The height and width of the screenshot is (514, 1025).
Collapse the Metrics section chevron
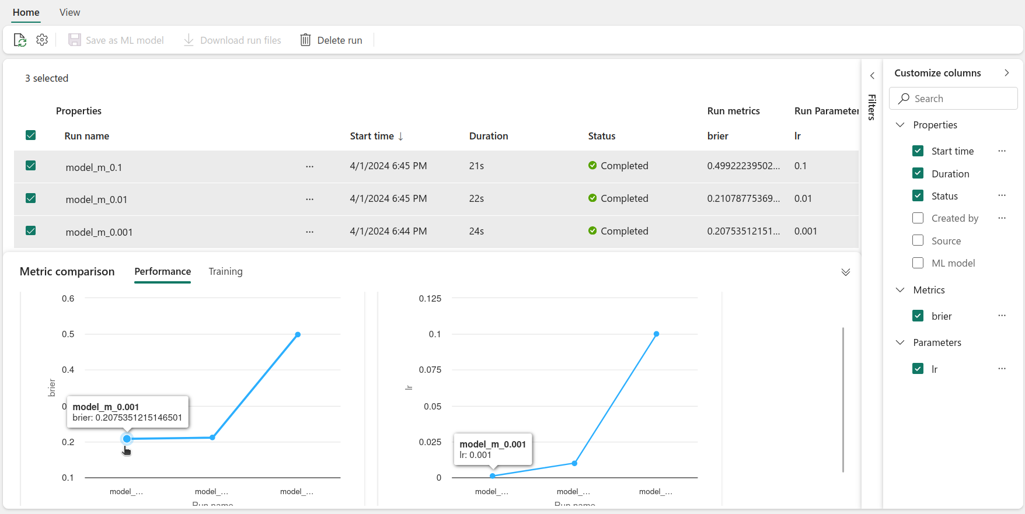pos(900,290)
